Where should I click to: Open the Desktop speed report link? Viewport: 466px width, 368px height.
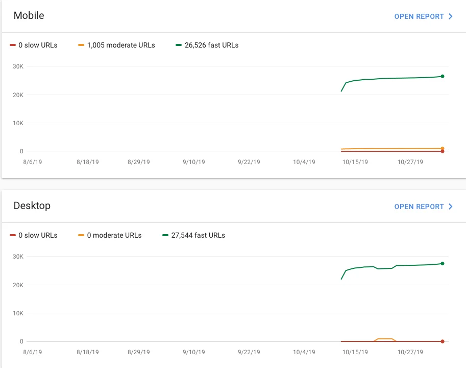point(419,206)
